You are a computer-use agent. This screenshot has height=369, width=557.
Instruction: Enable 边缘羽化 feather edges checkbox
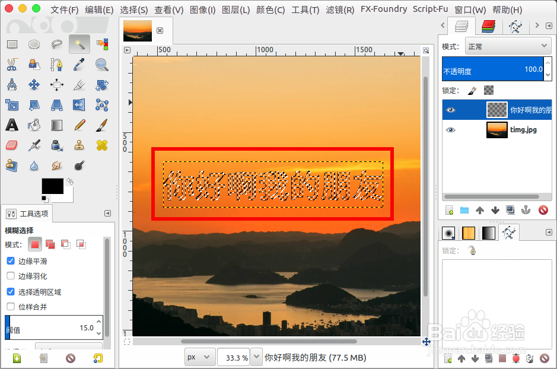click(x=11, y=276)
